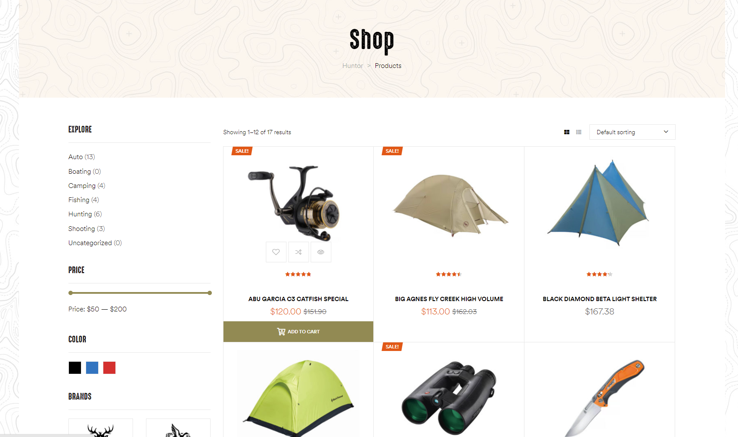Click the right handle of price slider
The height and width of the screenshot is (437, 738).
210,293
